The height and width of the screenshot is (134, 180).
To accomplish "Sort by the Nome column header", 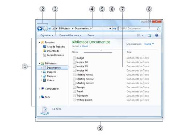I will coord(75,52).
